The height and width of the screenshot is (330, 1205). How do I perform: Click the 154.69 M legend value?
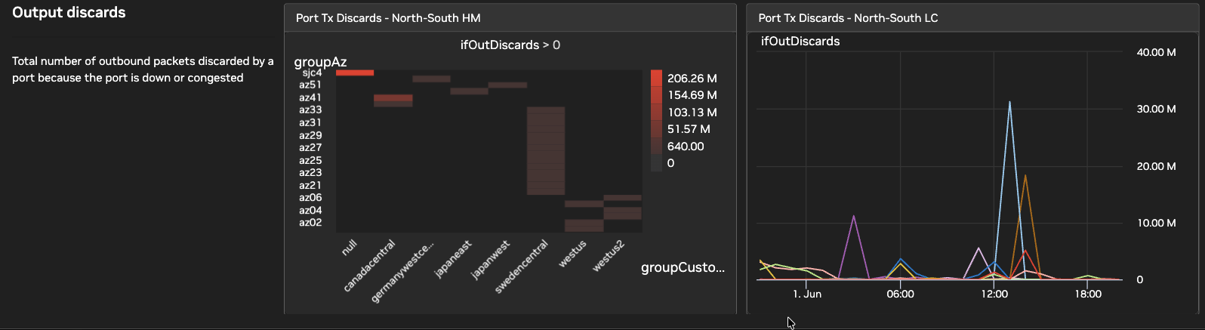[692, 95]
